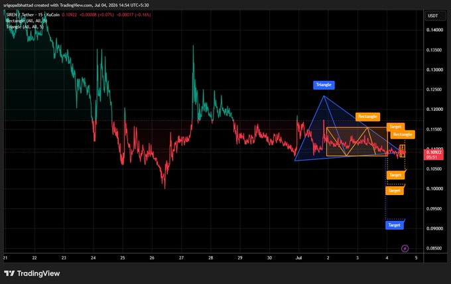Click the Triangle (All, All, 5) indicator legend

point(25,27)
